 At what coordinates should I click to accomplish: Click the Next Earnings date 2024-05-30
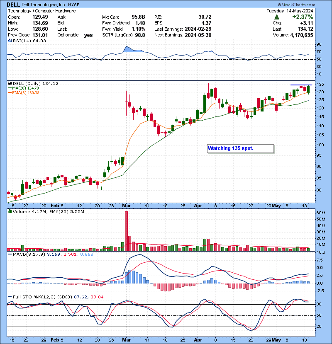[x=198, y=35]
